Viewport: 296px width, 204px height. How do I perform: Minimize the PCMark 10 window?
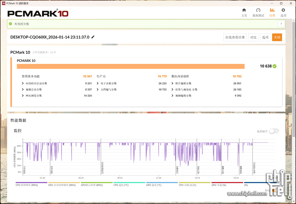(x=272, y=3)
